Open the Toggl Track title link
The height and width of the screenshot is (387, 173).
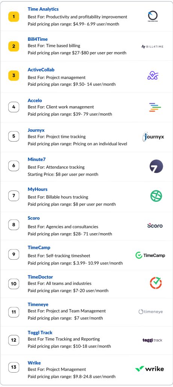coord(40,333)
